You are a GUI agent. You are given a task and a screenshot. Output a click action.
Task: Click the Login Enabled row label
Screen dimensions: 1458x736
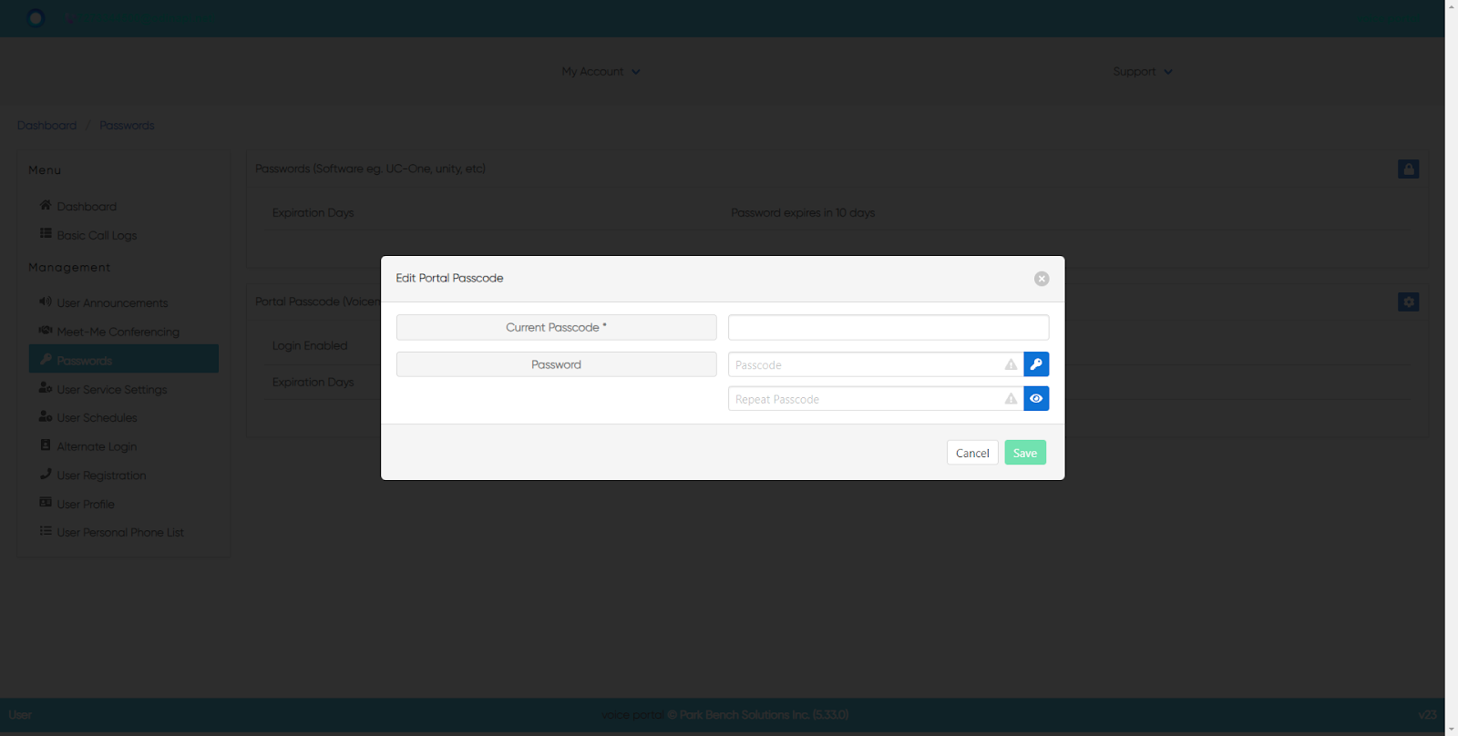pyautogui.click(x=310, y=346)
